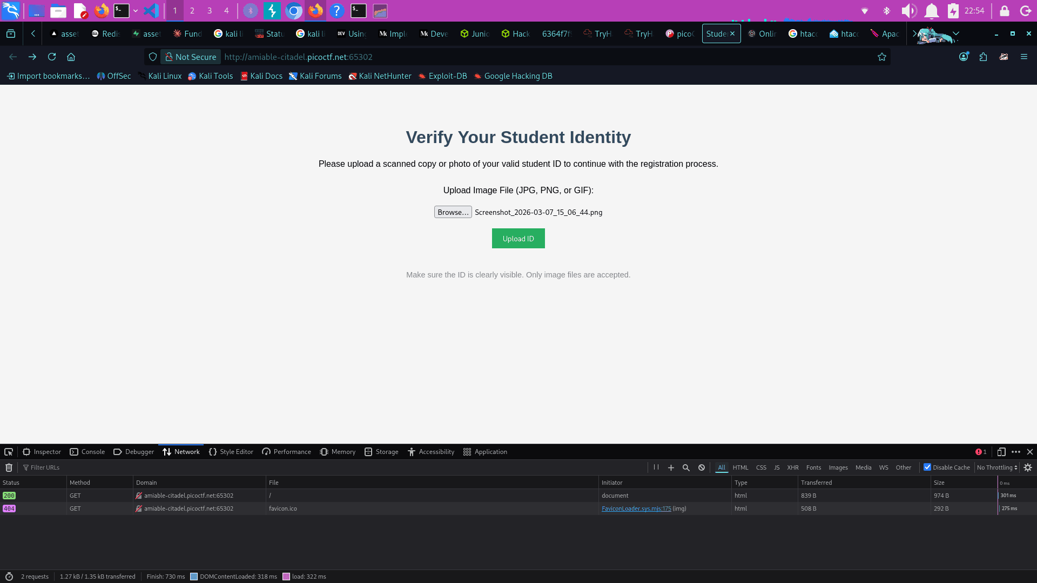The width and height of the screenshot is (1037, 583).
Task: Click the volume speaker icon
Action: tap(909, 11)
